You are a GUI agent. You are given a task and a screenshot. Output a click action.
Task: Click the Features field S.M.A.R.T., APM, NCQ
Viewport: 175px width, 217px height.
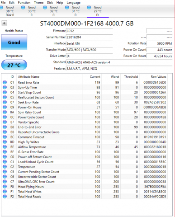pos(119,69)
